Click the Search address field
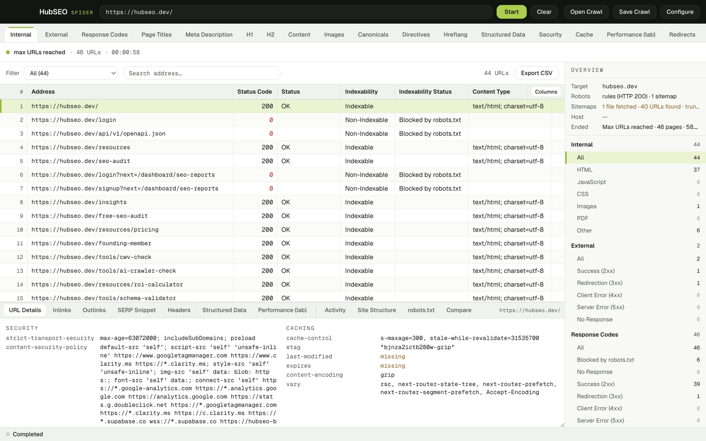 pos(202,73)
